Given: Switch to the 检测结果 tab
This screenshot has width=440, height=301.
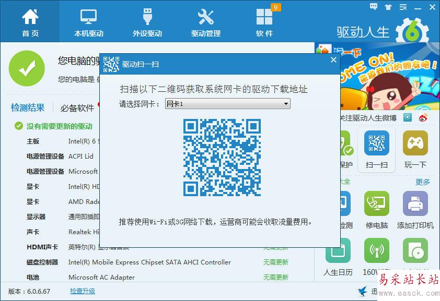Looking at the screenshot, I should (28, 108).
